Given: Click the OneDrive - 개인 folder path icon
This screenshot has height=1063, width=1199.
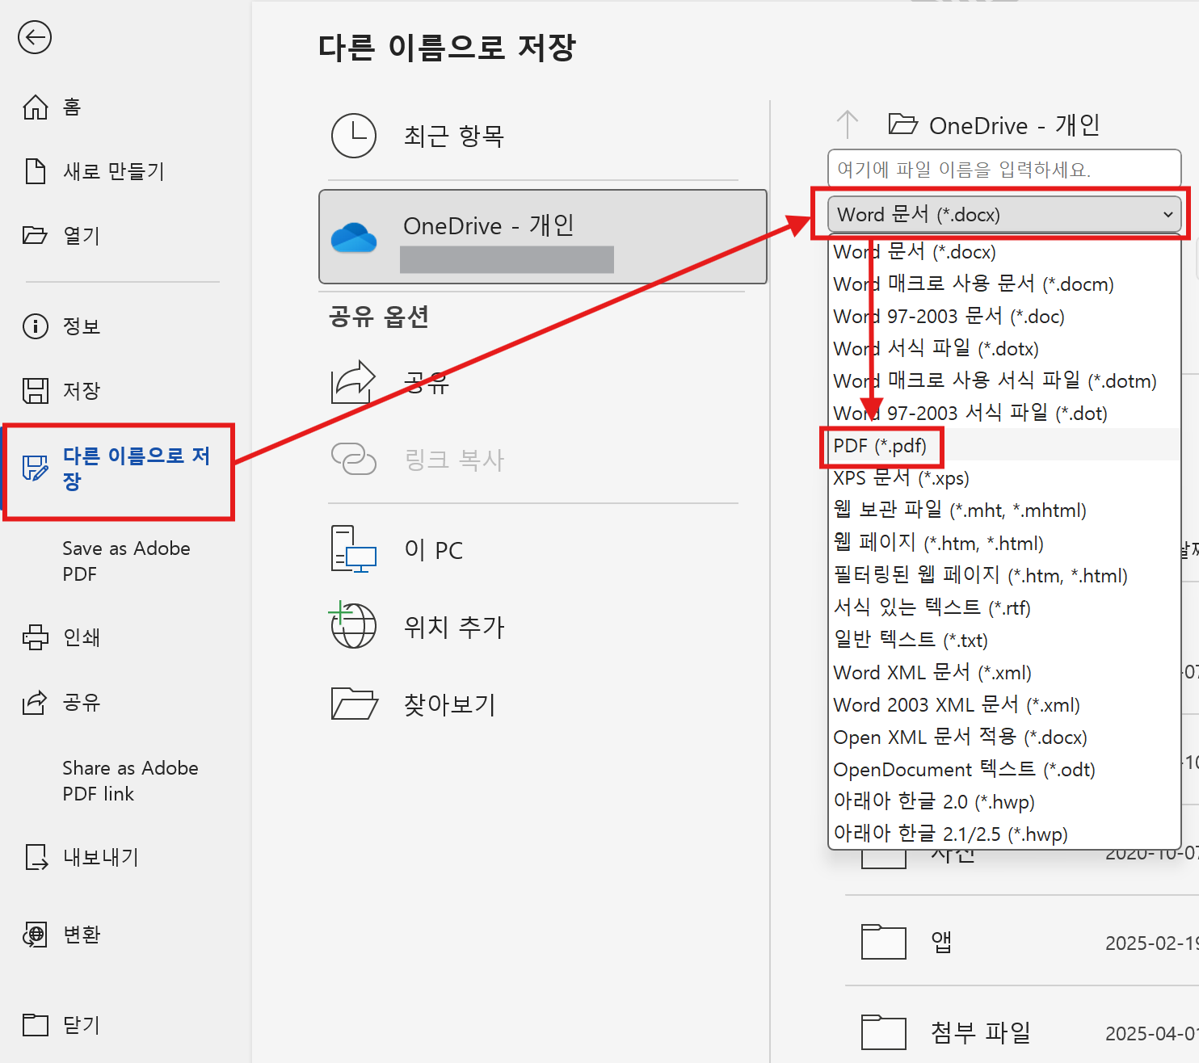Looking at the screenshot, I should [x=902, y=124].
